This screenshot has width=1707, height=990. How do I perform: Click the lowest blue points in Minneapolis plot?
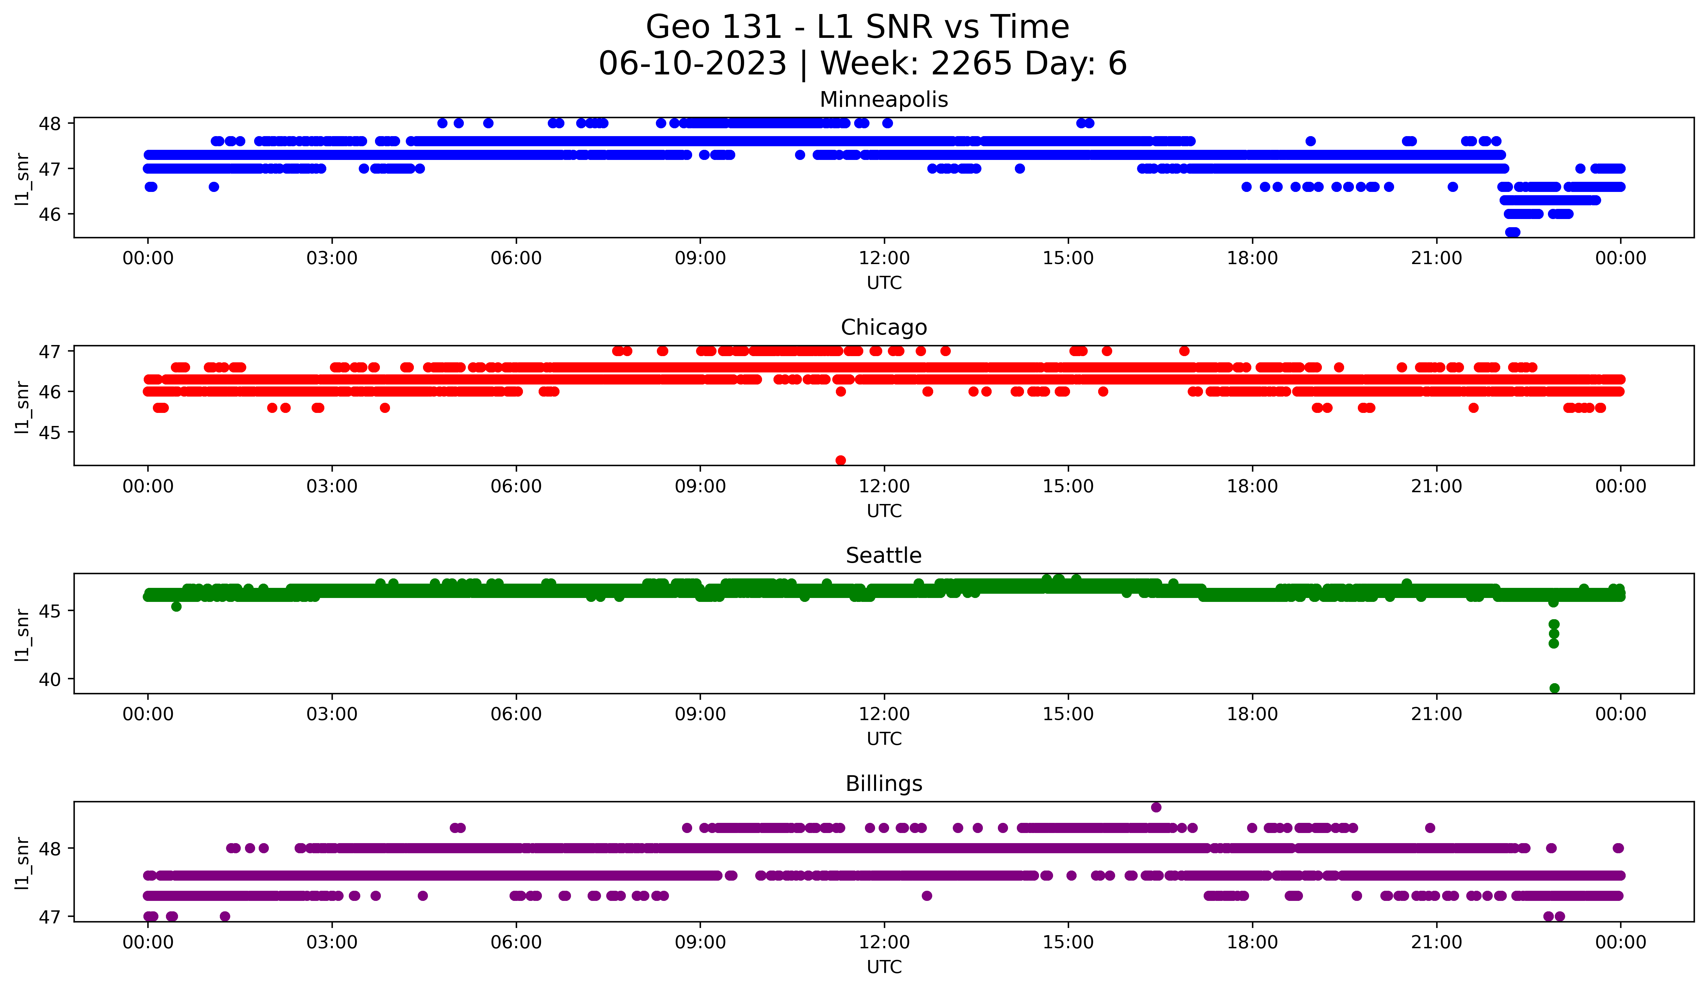click(1513, 232)
